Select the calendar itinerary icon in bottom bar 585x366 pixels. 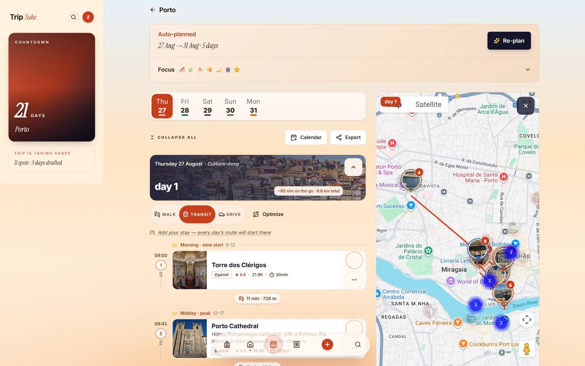[273, 344]
